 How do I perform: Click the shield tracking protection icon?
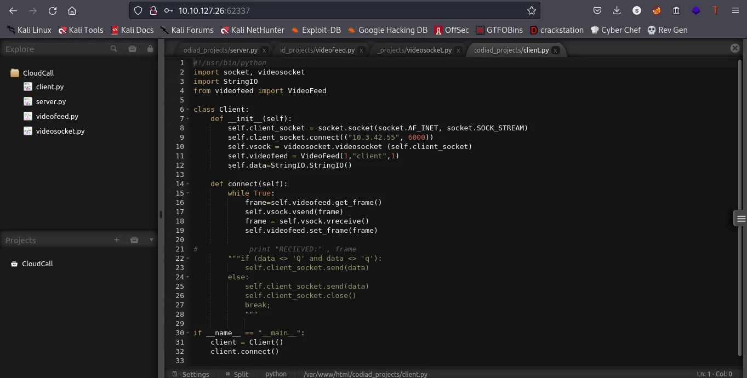[x=138, y=10]
